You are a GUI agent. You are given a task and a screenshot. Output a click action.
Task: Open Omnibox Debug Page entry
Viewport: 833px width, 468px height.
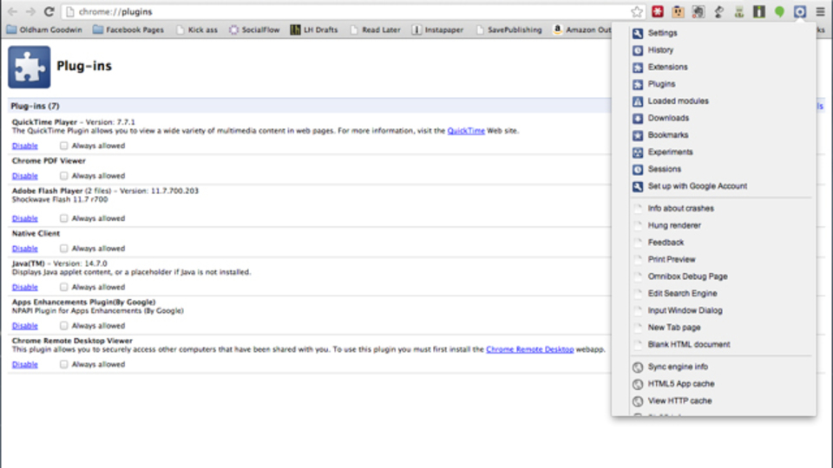pos(687,276)
